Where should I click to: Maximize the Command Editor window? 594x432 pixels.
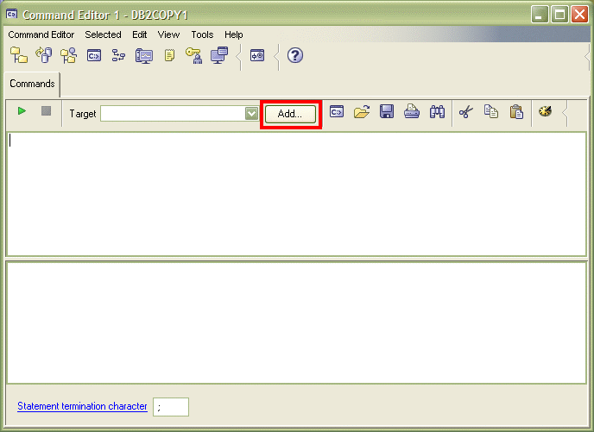pyautogui.click(x=559, y=15)
